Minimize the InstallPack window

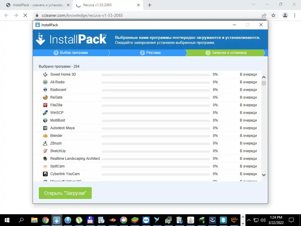pos(234,25)
